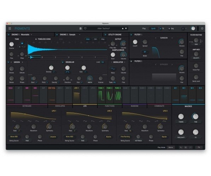Open the hamburger main menu
Viewport: 211px width, 176px height.
point(10,28)
